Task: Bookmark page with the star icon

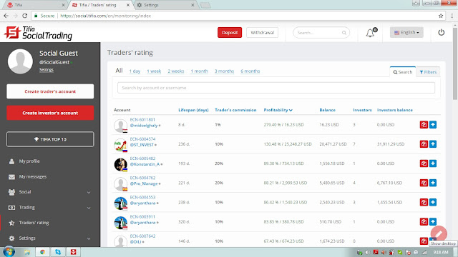Action: click(x=441, y=16)
